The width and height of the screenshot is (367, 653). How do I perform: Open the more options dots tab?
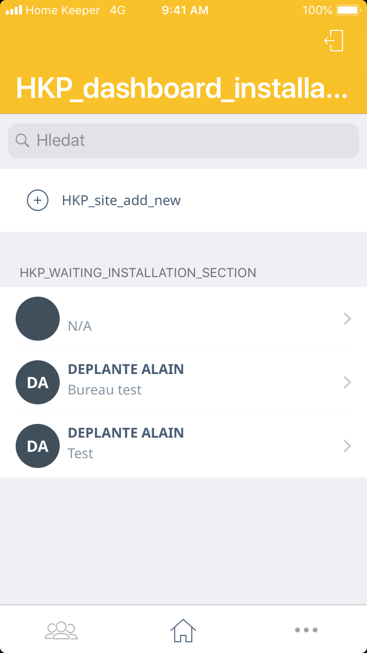(306, 630)
